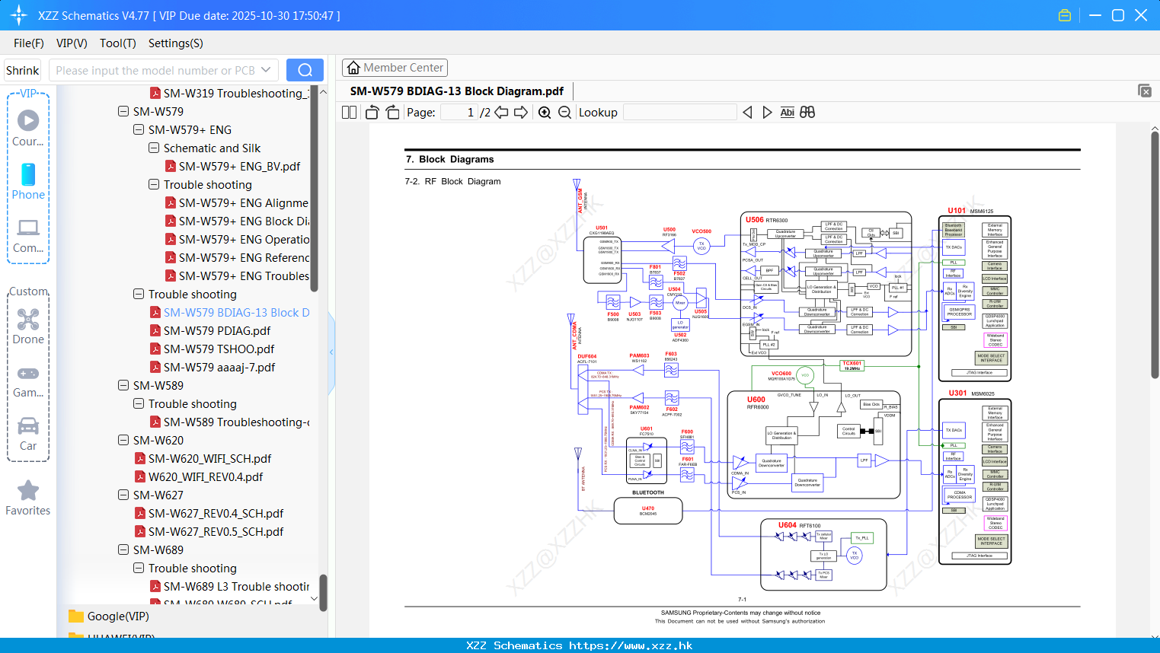The image size is (1160, 653).
Task: Collapse the SM-W589 tree node
Action: coord(123,385)
